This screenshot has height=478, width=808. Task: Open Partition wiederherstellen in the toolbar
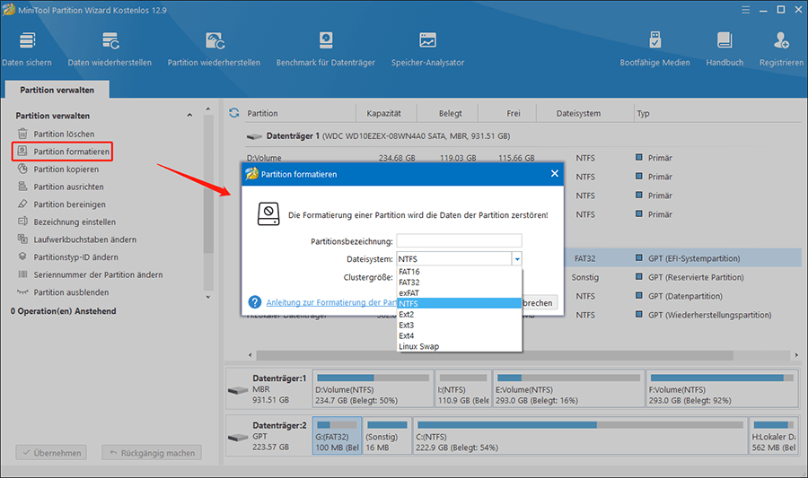point(214,48)
